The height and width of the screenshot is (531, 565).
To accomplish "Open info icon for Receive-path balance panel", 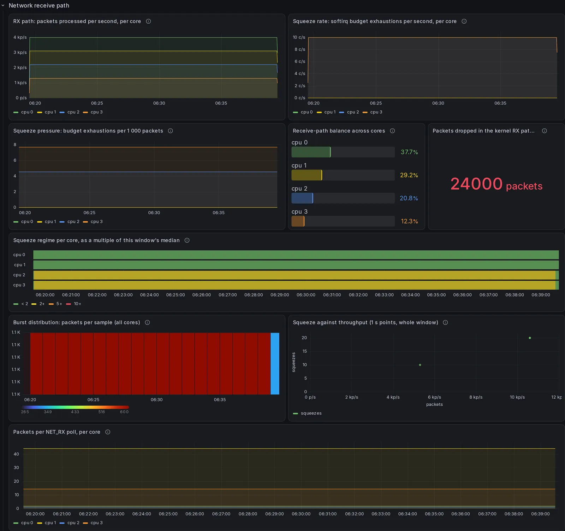I will 392,131.
